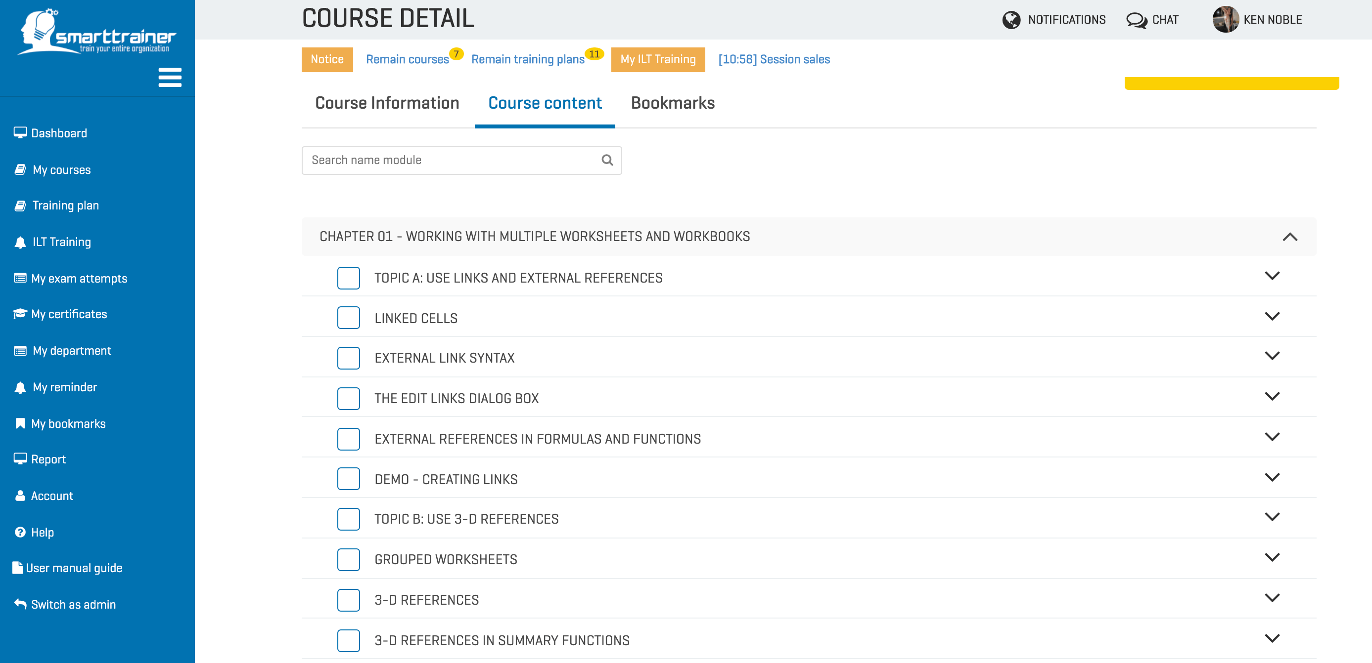Toggle the checkbox for EXTERNAL LINK SYNTAX
The height and width of the screenshot is (663, 1372).
pyautogui.click(x=349, y=358)
